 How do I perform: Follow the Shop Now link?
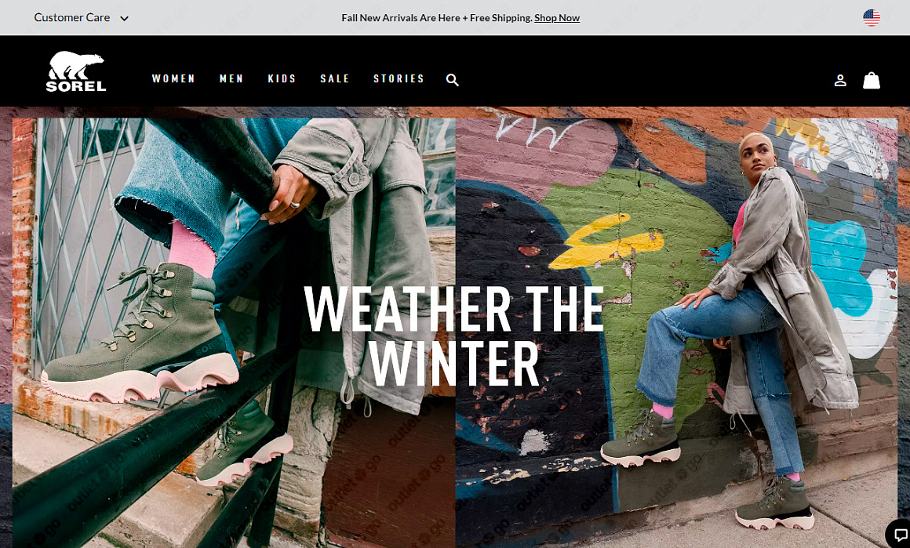coord(557,18)
